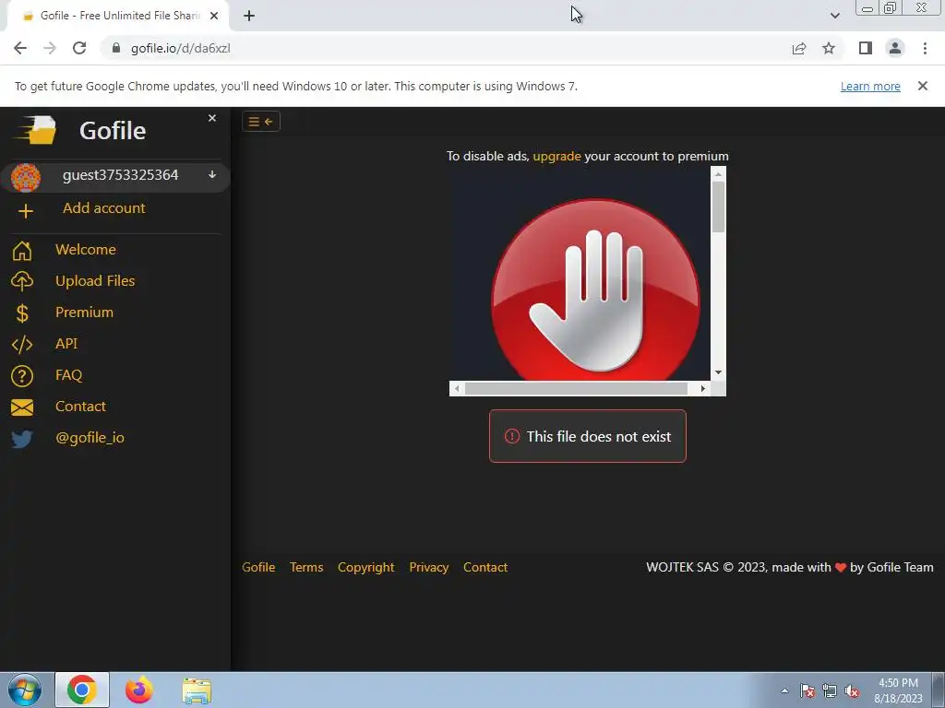The width and height of the screenshot is (945, 708).
Task: Click the ad frame horizontal scrollbar thumb
Action: click(576, 389)
